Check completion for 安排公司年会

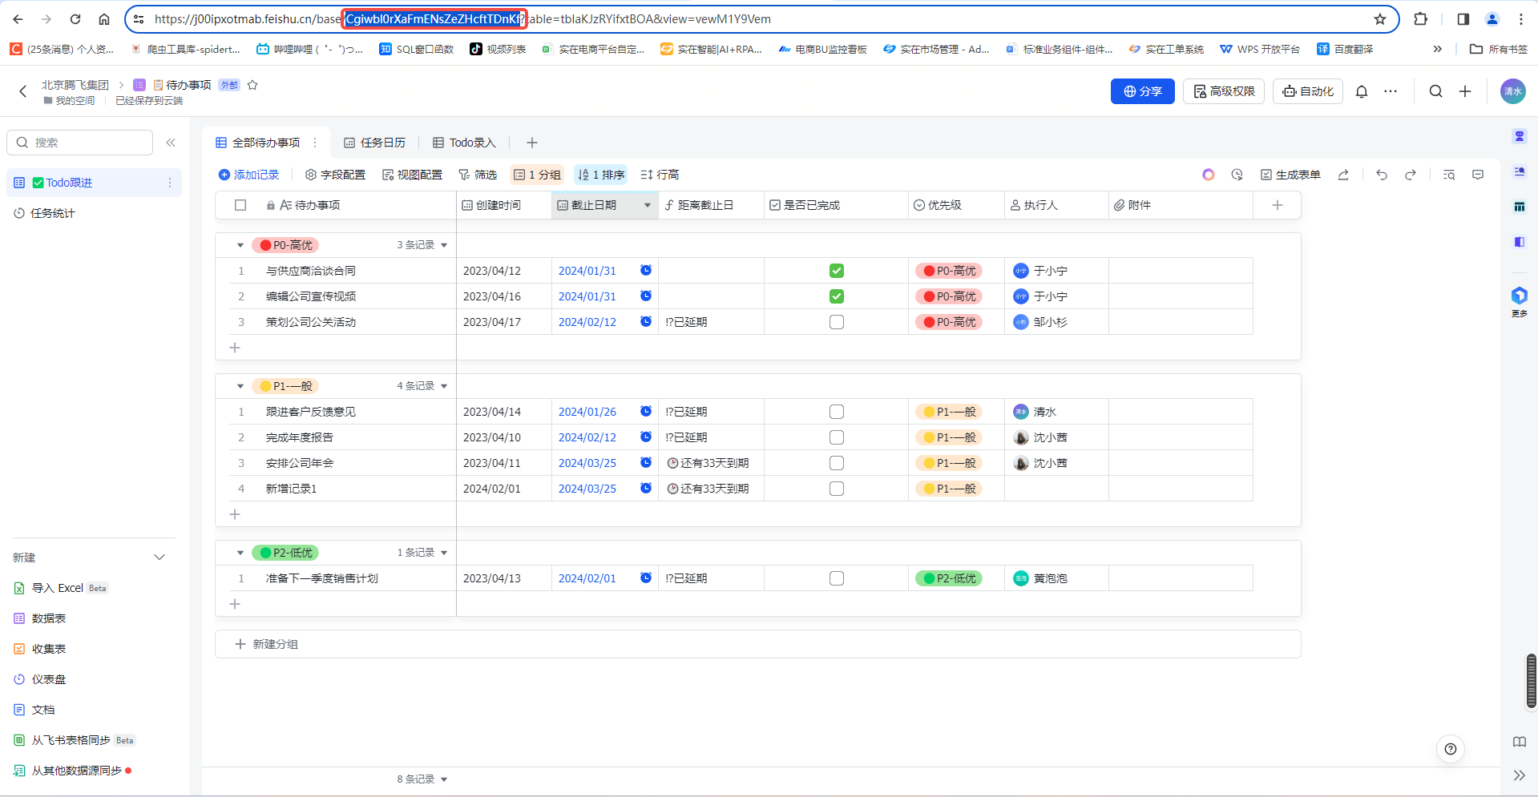pyautogui.click(x=837, y=463)
